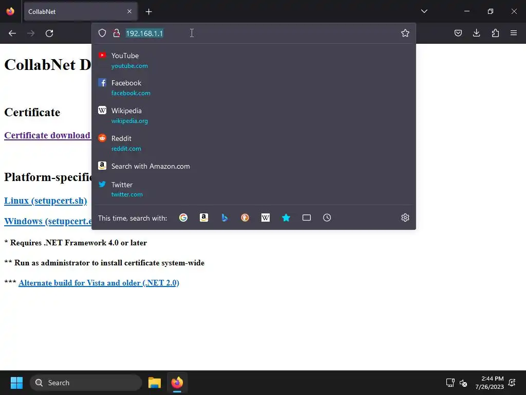Open search settings gear
The image size is (526, 395).
coord(405,218)
